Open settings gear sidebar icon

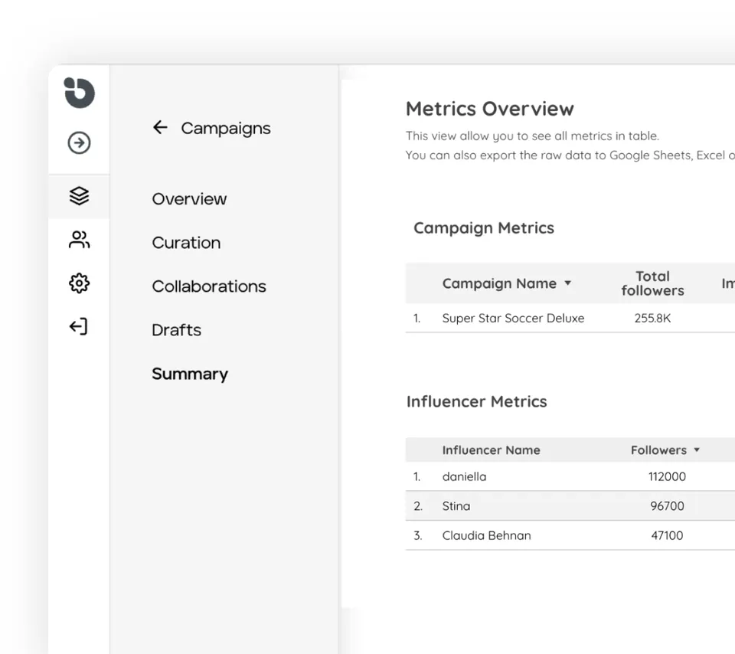[x=79, y=283]
